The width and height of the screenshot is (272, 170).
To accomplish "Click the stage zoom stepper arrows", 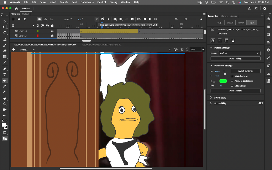I will (x=187, y=49).
